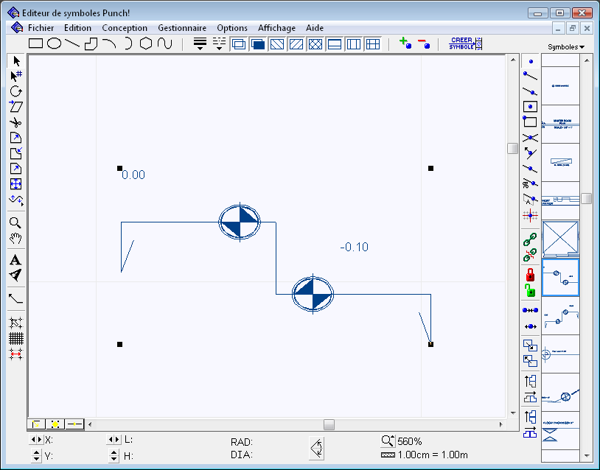Select the line drawing tool in left toolbar

(x=15, y=298)
